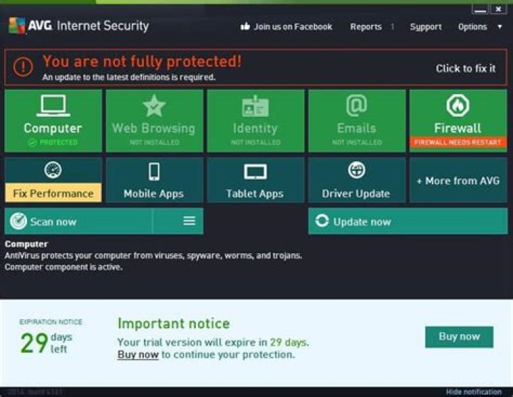Image resolution: width=513 pixels, height=397 pixels.
Task: Open scan options hamburger menu
Action: (x=189, y=221)
